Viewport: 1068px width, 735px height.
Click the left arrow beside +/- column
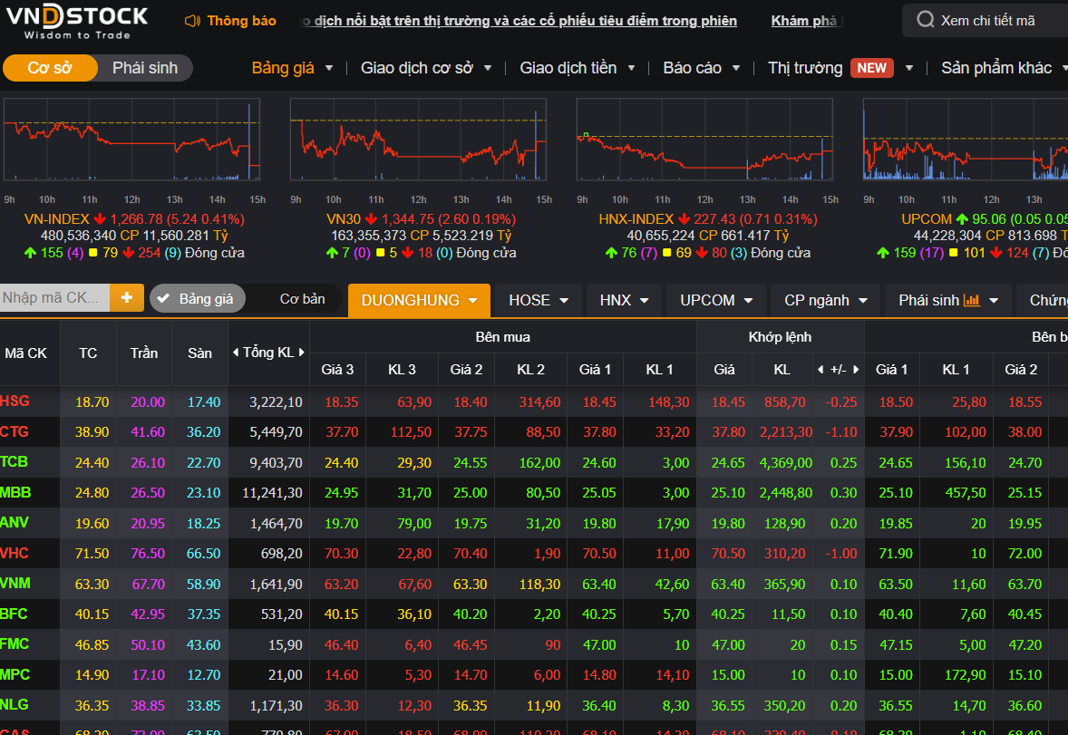[821, 370]
